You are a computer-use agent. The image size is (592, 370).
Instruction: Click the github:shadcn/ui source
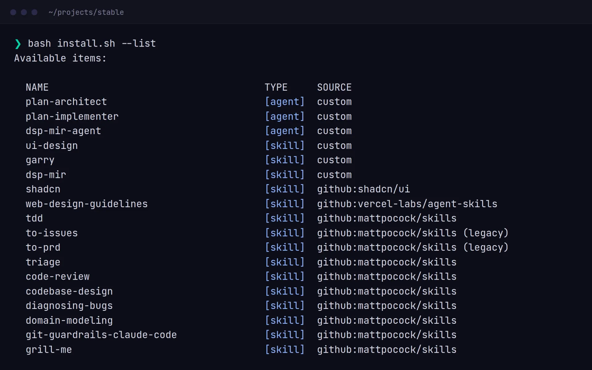(x=364, y=189)
